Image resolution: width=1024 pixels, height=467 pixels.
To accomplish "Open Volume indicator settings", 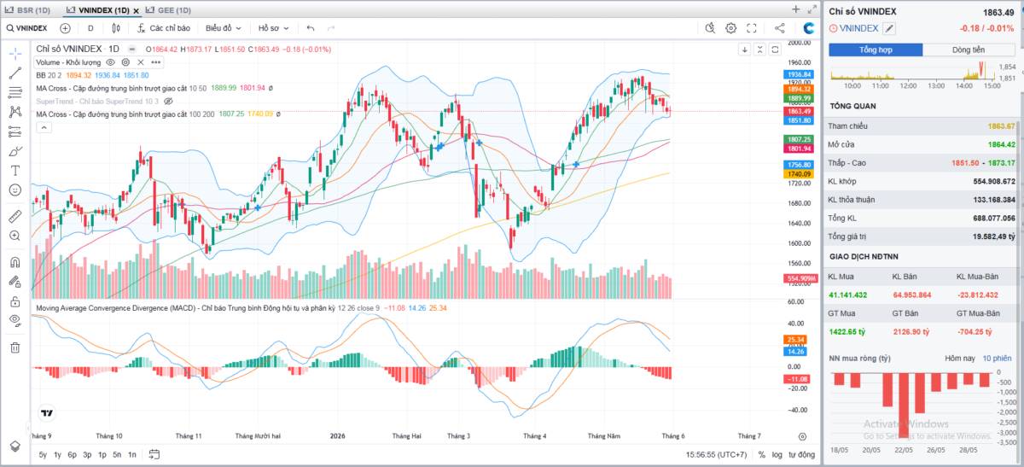I will click(x=125, y=62).
